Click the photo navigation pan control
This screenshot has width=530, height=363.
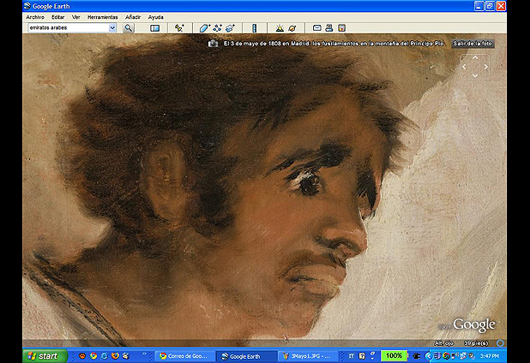pos(474,66)
